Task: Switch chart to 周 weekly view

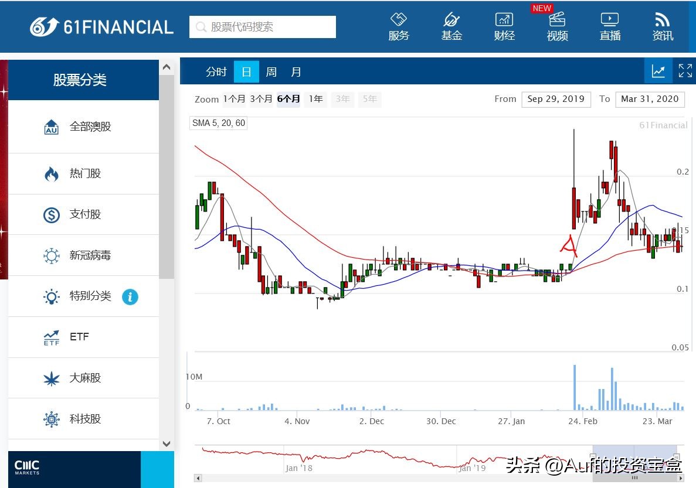Action: pyautogui.click(x=271, y=72)
